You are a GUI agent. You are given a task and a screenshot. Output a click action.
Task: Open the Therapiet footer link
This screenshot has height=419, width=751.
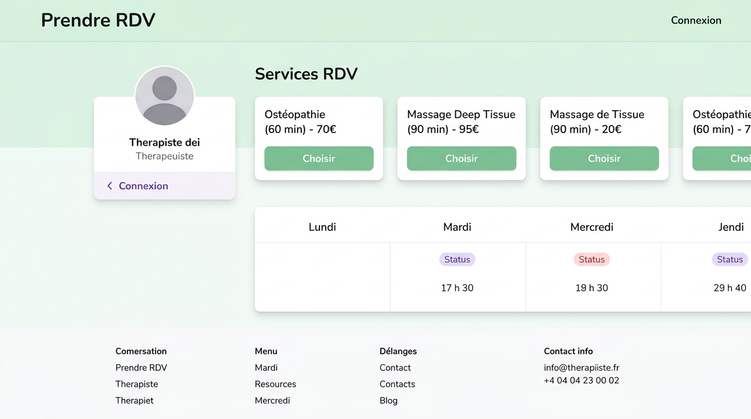pyautogui.click(x=135, y=400)
